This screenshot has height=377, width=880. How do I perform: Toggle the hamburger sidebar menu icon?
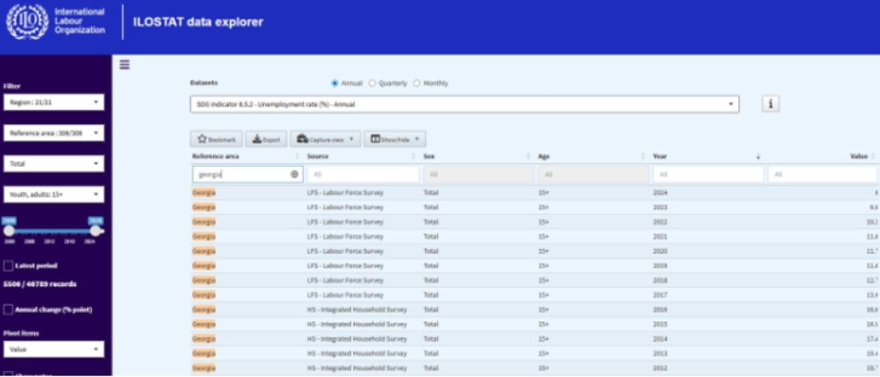click(124, 65)
